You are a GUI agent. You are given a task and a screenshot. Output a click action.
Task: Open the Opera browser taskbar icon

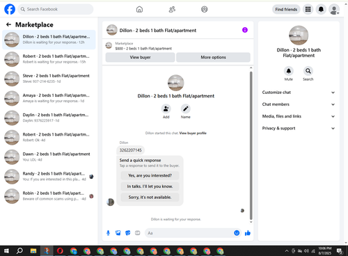click(60, 250)
